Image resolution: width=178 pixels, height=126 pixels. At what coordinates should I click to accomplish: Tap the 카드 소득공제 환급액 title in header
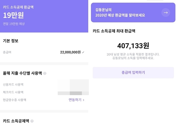(18, 7)
